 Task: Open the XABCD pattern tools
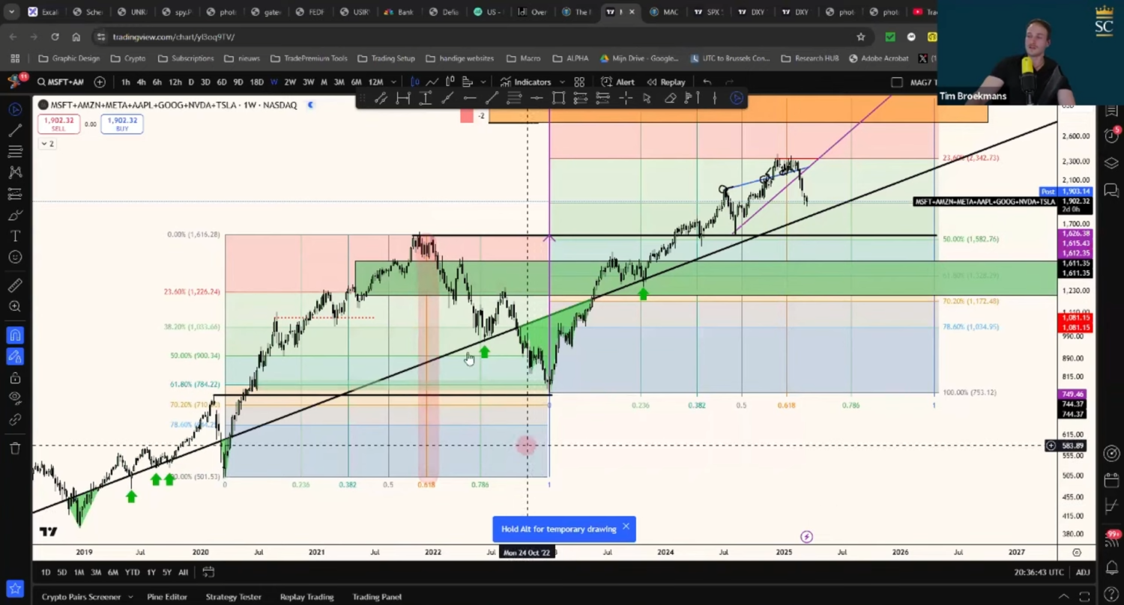(14, 172)
